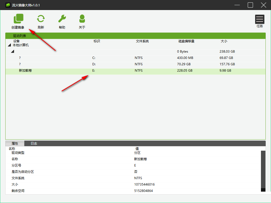Image resolution: width=271 pixels, height=203 pixels.
Task: Click the 驱动类型 property row
Action: 133,153
